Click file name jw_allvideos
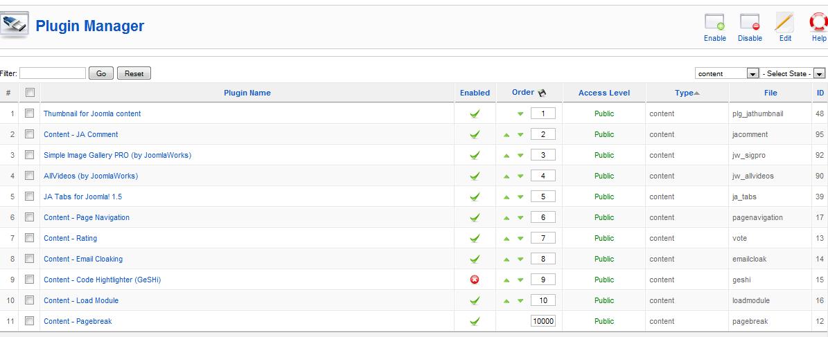The width and height of the screenshot is (828, 337). point(753,176)
